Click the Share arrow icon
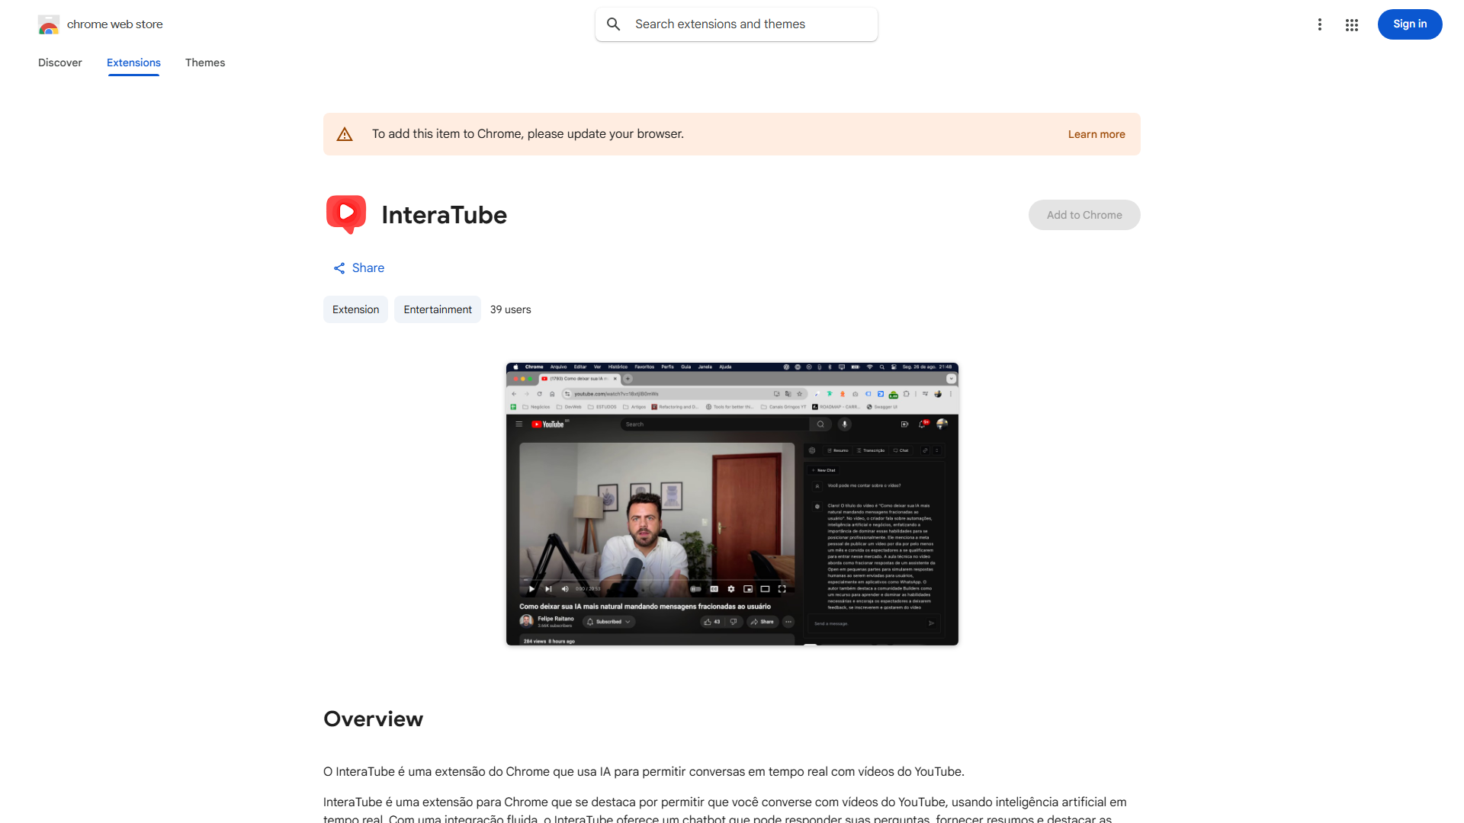This screenshot has height=823, width=1464. pyautogui.click(x=339, y=267)
